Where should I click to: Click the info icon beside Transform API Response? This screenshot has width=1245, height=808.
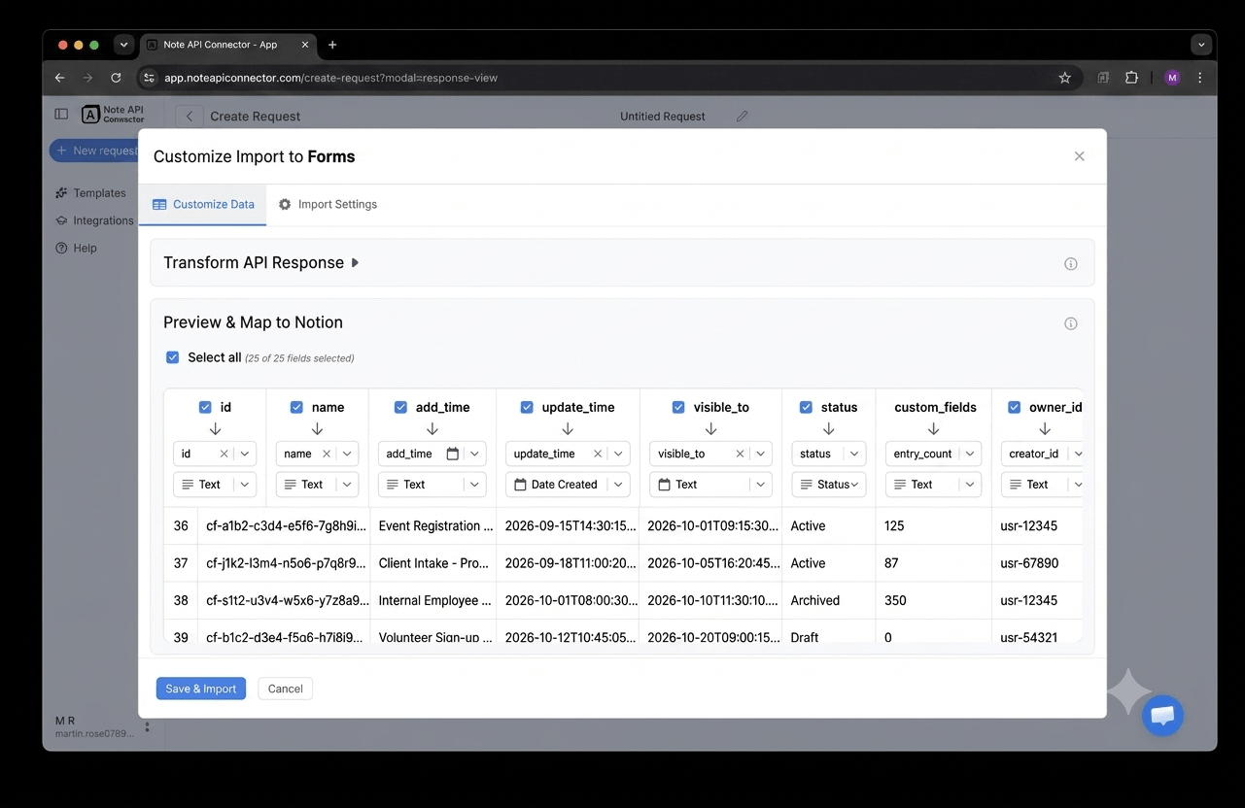coord(1071,264)
